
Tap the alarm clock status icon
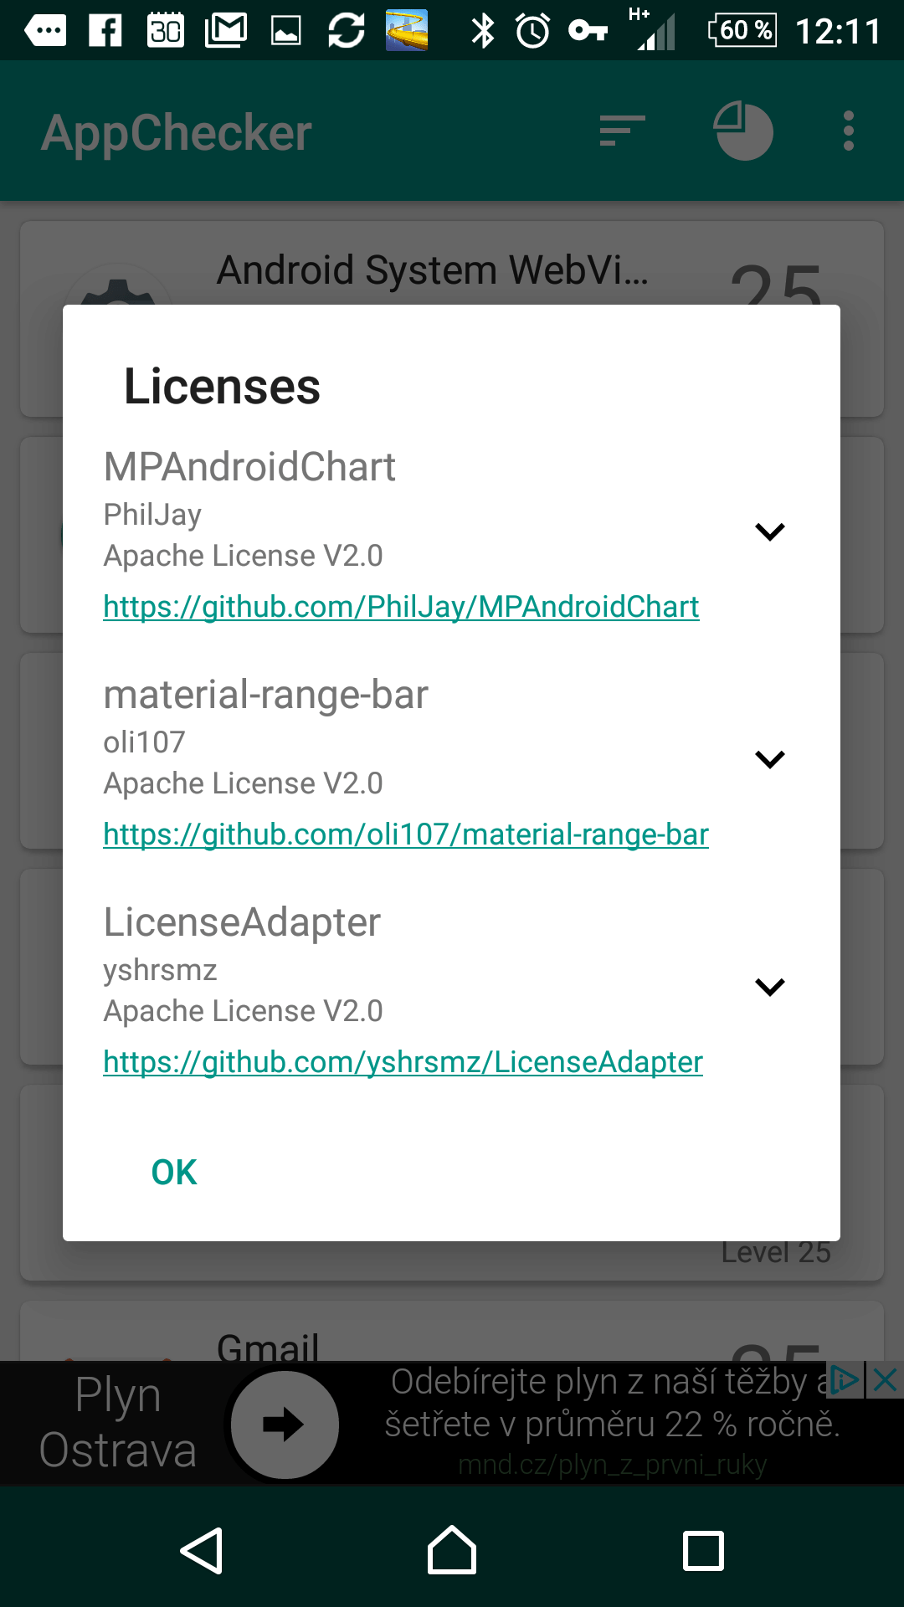(x=532, y=31)
